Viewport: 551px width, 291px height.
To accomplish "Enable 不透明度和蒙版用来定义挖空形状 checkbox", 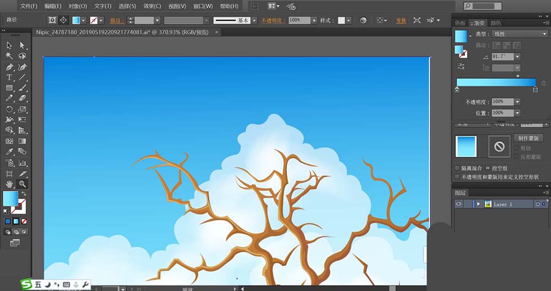I will pyautogui.click(x=457, y=177).
